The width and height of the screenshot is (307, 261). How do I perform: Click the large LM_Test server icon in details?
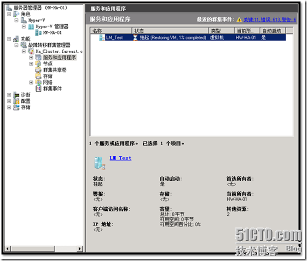click(100, 163)
